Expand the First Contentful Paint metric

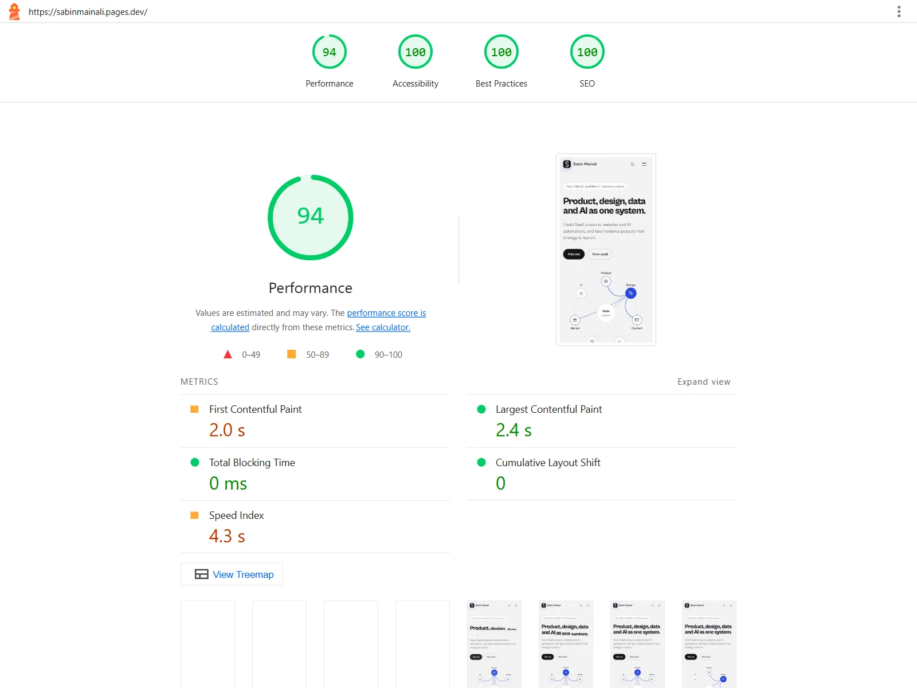tap(315, 421)
